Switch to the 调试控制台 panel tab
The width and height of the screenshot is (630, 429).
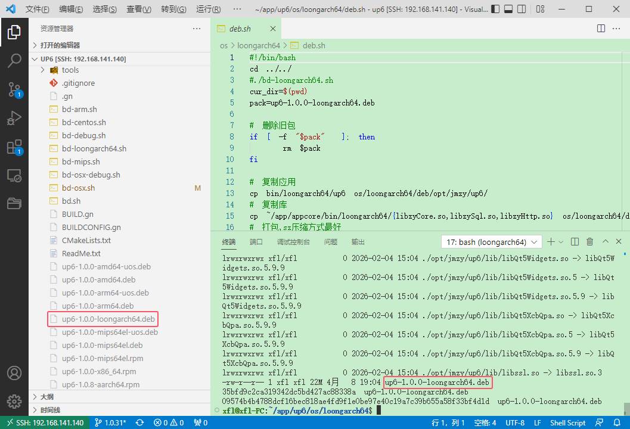293,242
